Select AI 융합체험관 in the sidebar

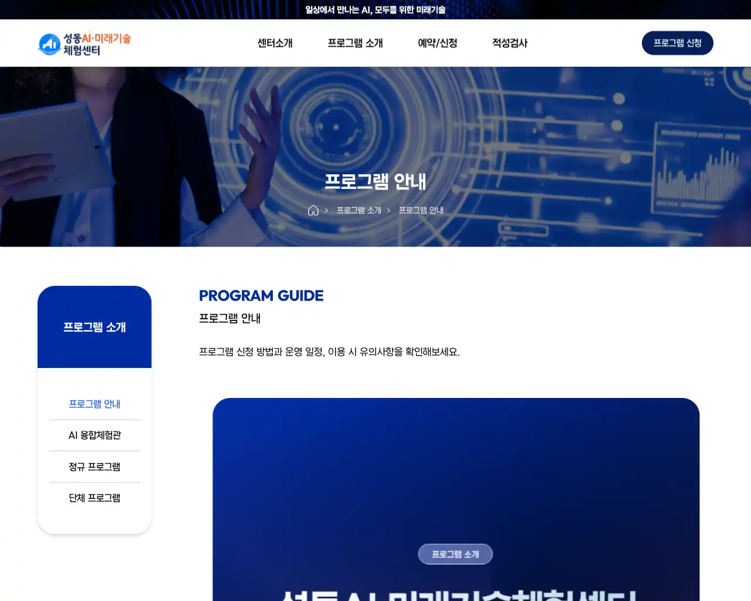coord(94,435)
